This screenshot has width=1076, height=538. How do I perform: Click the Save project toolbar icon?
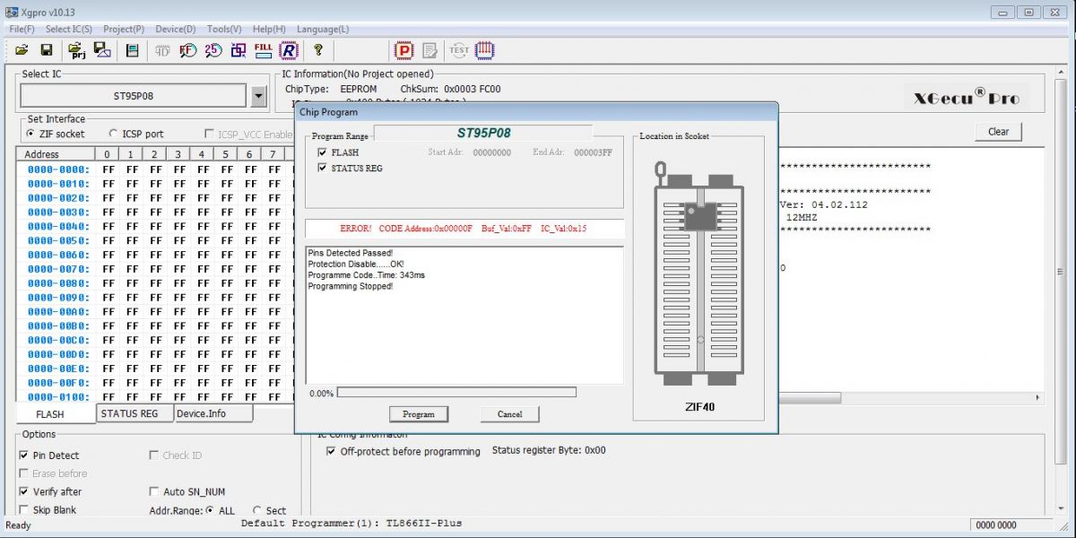coord(102,50)
